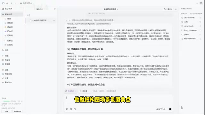The width and height of the screenshot is (205, 115).
Task: Select the 已取消 status filter
Action: click(x=10, y=35)
